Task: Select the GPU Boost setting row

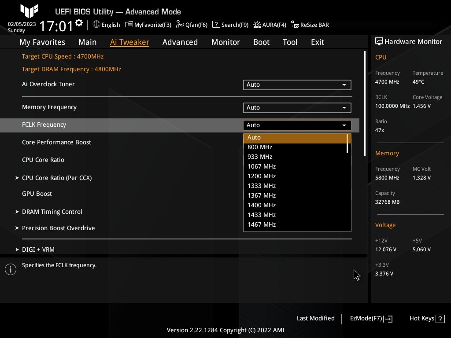Action: 37,194
